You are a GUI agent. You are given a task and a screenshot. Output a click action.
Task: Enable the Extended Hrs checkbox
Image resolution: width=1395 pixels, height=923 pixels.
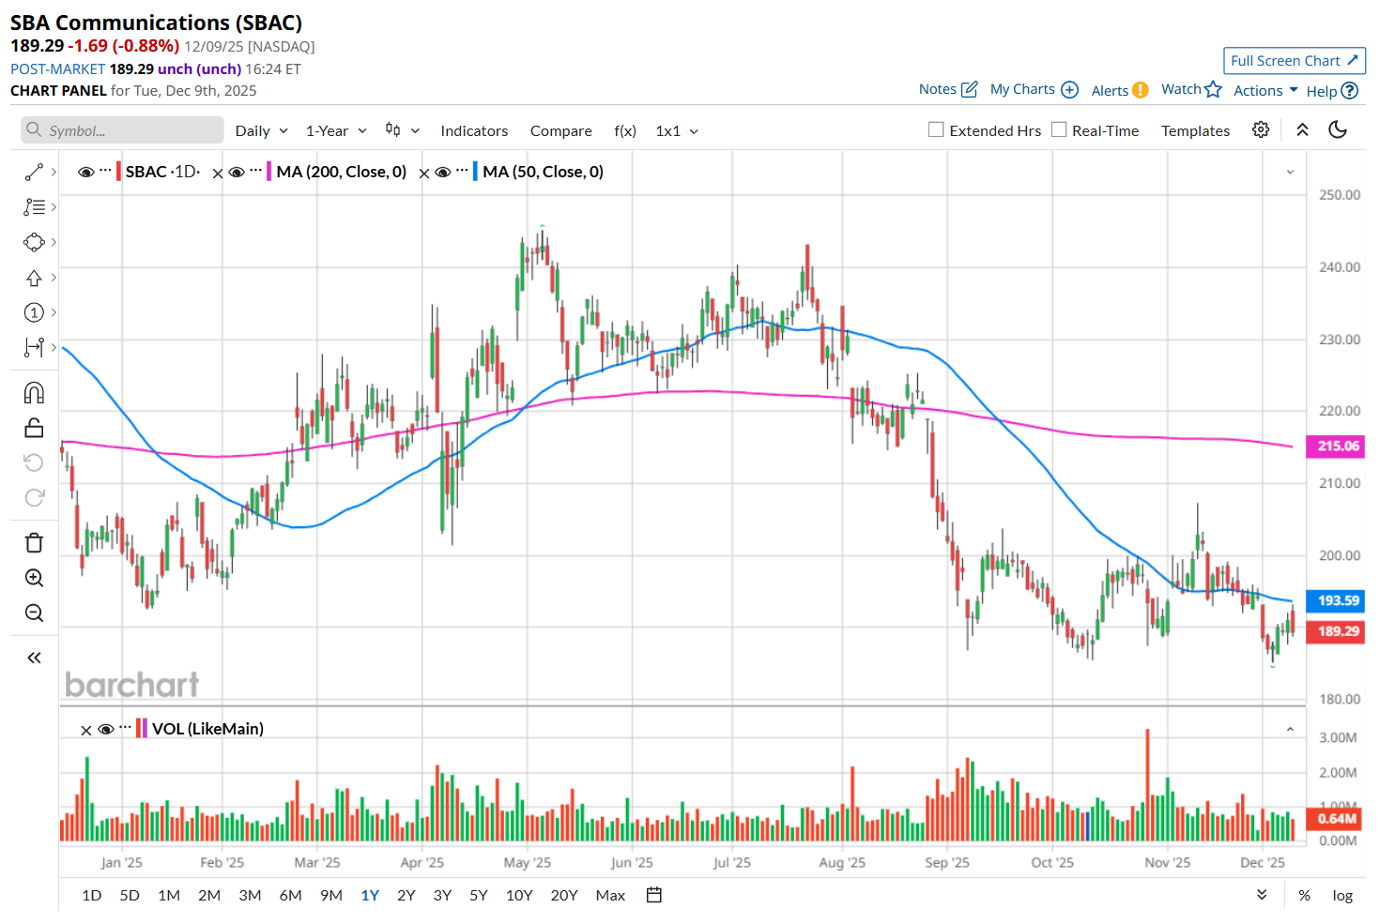click(x=936, y=130)
